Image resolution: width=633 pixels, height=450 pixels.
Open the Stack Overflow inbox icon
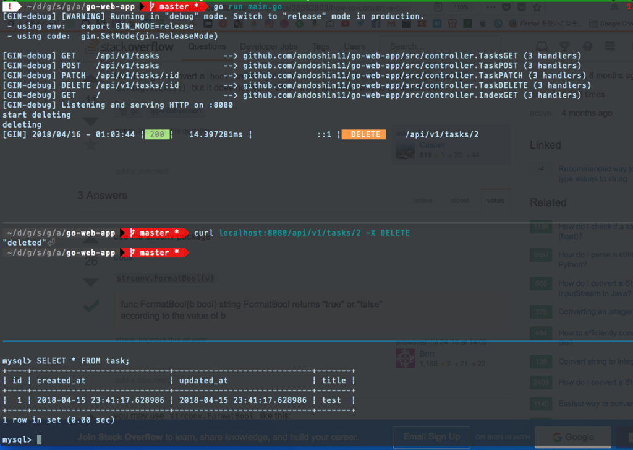[542, 46]
